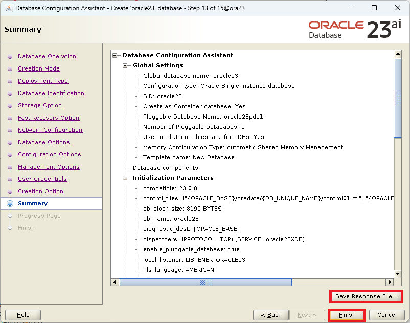
Task: Navigate to Network Configuration step
Action: click(x=50, y=130)
